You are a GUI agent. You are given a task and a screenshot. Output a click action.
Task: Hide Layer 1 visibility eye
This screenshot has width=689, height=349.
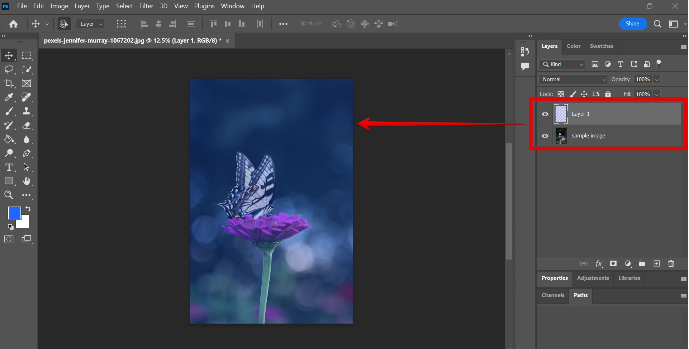point(545,114)
